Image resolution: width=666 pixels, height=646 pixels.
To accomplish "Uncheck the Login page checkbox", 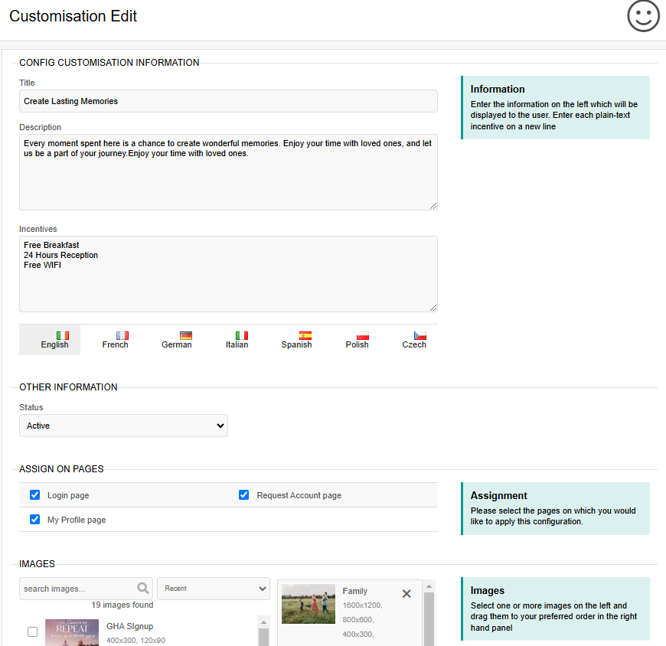I will coord(34,494).
